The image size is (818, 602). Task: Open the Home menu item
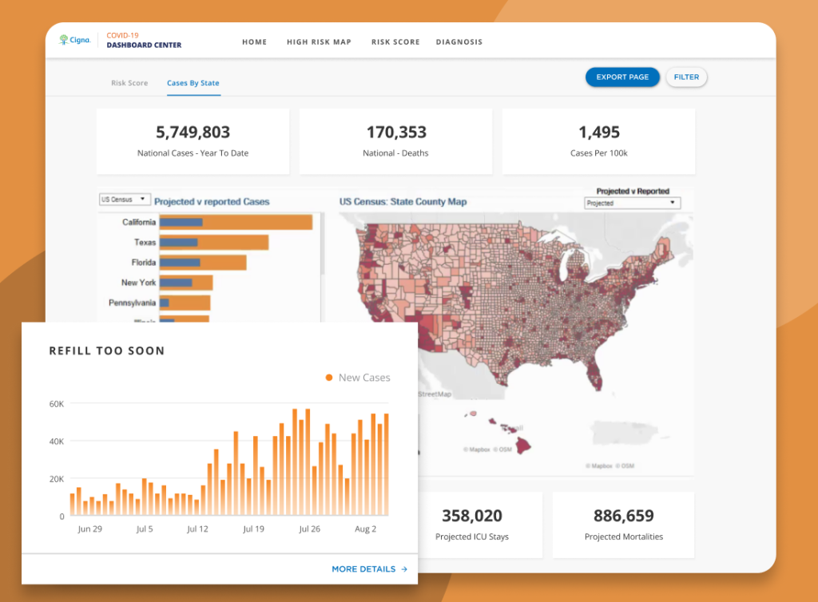pyautogui.click(x=255, y=42)
